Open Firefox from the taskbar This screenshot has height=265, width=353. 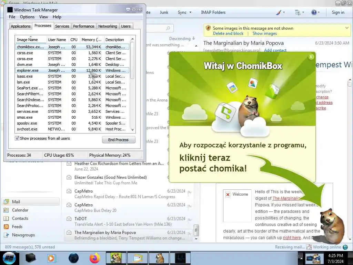pyautogui.click(x=95, y=258)
